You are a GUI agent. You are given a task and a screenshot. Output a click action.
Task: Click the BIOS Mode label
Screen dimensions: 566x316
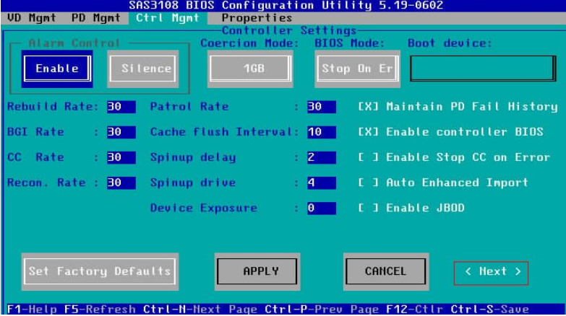(349, 43)
